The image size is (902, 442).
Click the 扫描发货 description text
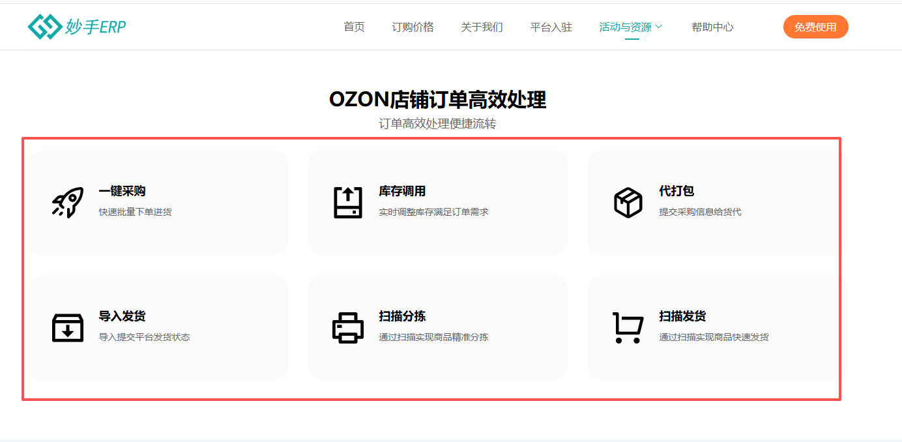714,337
